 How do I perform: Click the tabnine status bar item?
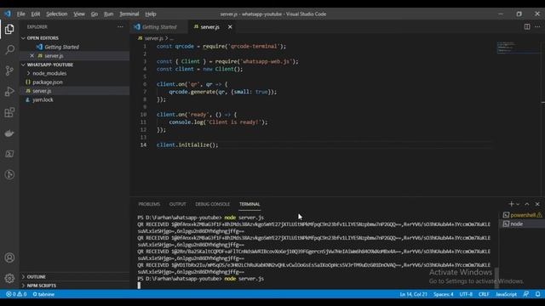pos(43,294)
